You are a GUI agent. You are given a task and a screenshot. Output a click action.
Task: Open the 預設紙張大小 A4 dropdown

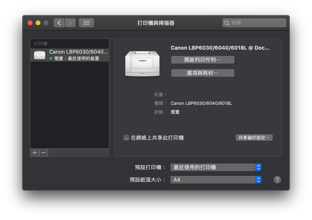[216, 180]
